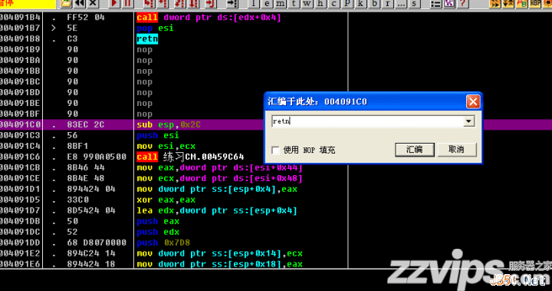552x291 pixels.
Task: Click the Step over toolbar icon
Action: coord(163,4)
